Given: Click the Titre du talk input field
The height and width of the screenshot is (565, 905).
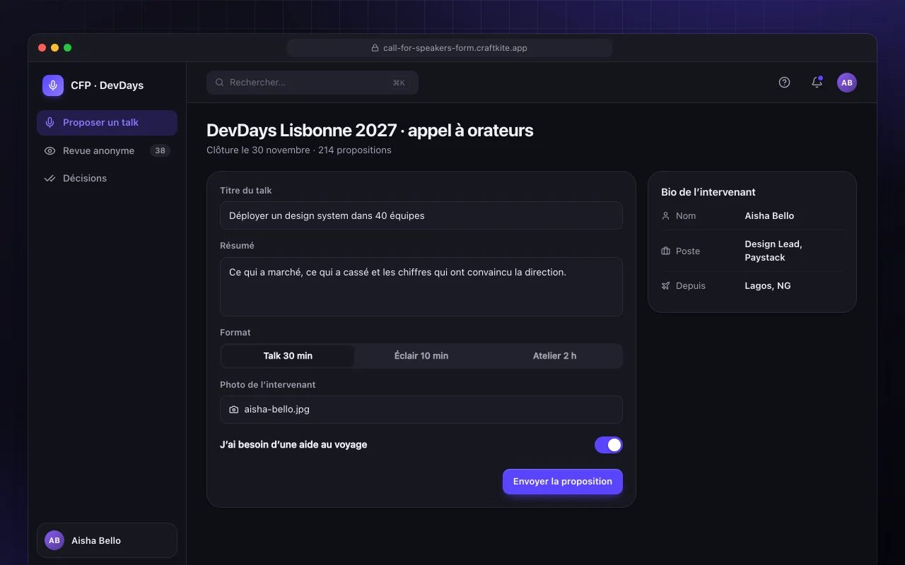Looking at the screenshot, I should coord(421,215).
